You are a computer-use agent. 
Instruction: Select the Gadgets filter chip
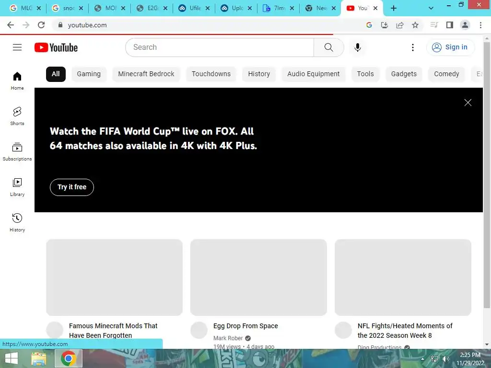point(404,74)
